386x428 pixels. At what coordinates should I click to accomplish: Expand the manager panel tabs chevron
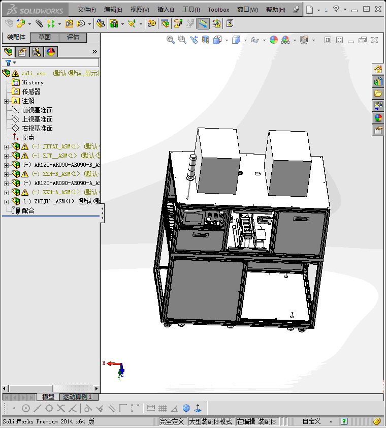click(94, 51)
